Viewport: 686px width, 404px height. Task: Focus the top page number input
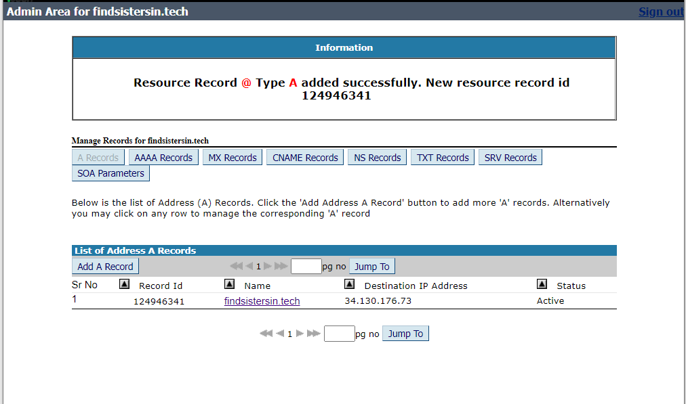306,266
